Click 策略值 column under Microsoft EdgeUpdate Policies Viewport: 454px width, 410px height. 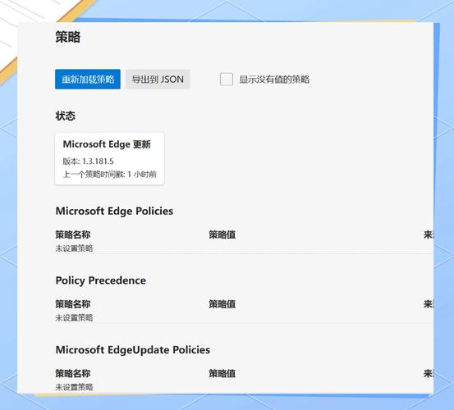point(222,373)
